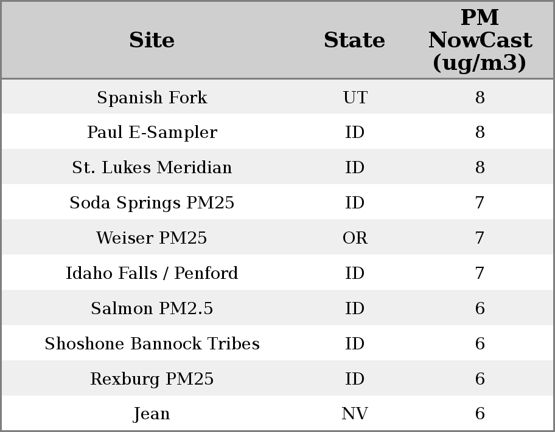Click Spanish Fork's NowCast value 8

click(x=480, y=97)
